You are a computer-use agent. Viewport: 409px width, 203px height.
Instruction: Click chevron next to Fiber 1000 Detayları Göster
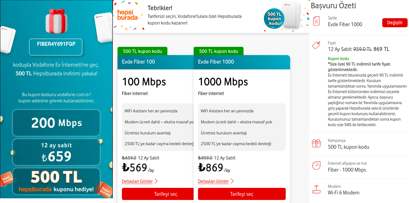pyautogui.click(x=232, y=181)
